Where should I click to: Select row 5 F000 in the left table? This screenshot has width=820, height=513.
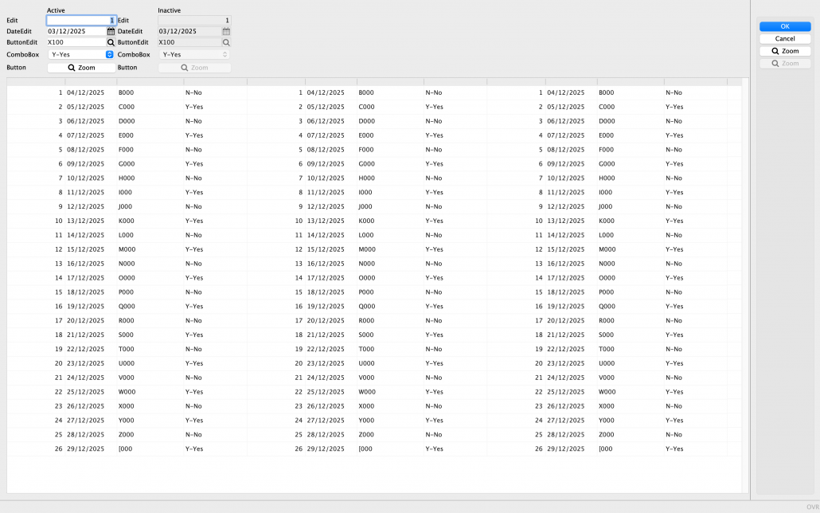pos(124,150)
